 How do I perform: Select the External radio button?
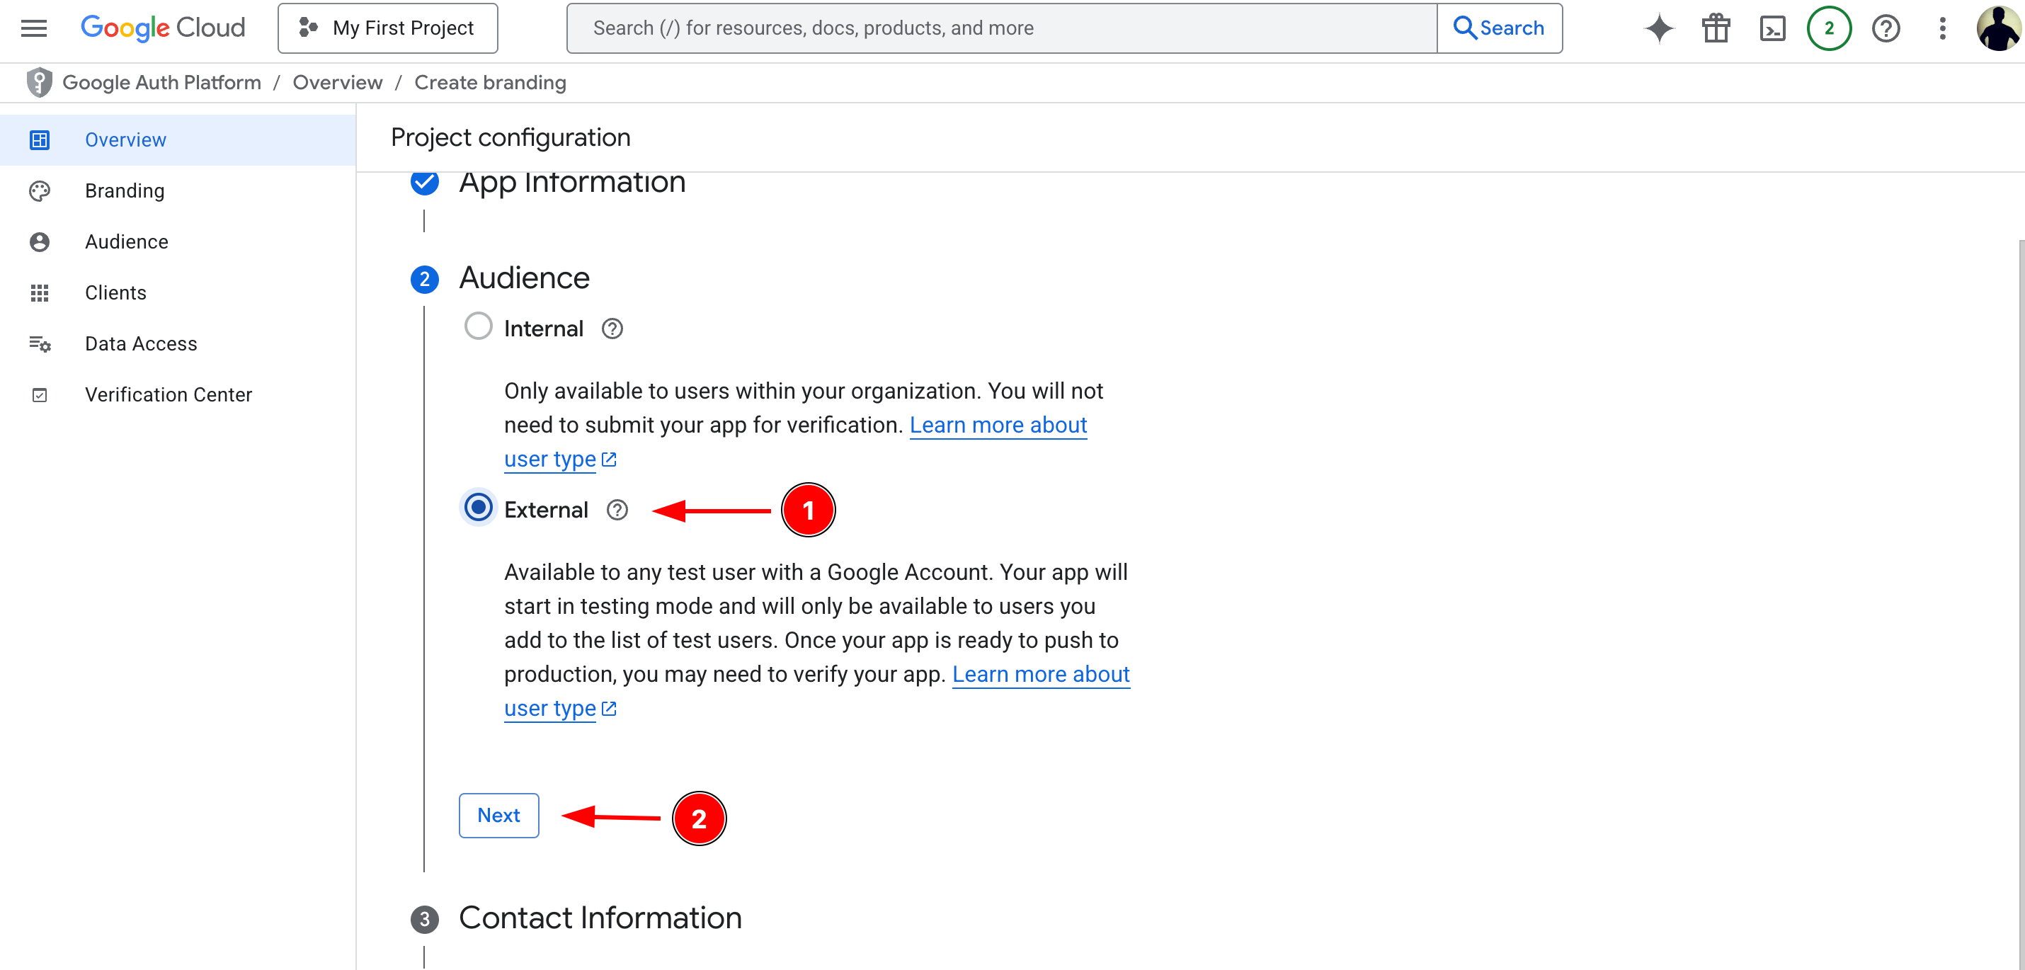point(478,508)
